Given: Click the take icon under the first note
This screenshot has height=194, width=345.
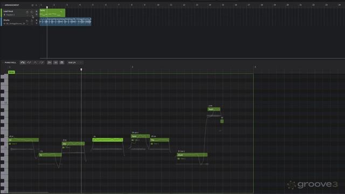Looking at the screenshot, I should point(10,144).
